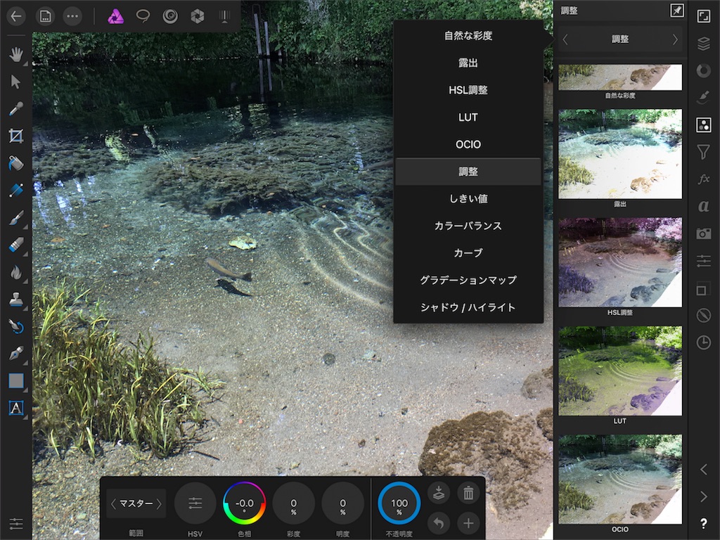This screenshot has height=540, width=720.
Task: Step 範囲 selector left from マスター
Action: click(113, 503)
